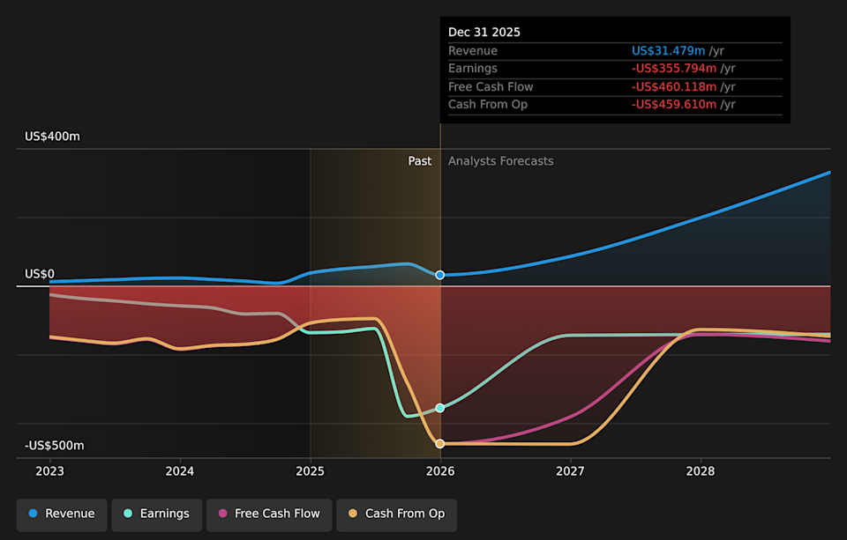Image resolution: width=847 pixels, height=540 pixels.
Task: Select the orange Cash From Op data marker
Action: [439, 443]
